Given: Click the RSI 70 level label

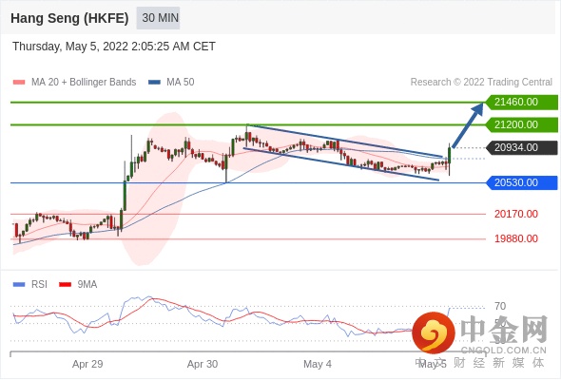Looking at the screenshot, I should [500, 306].
